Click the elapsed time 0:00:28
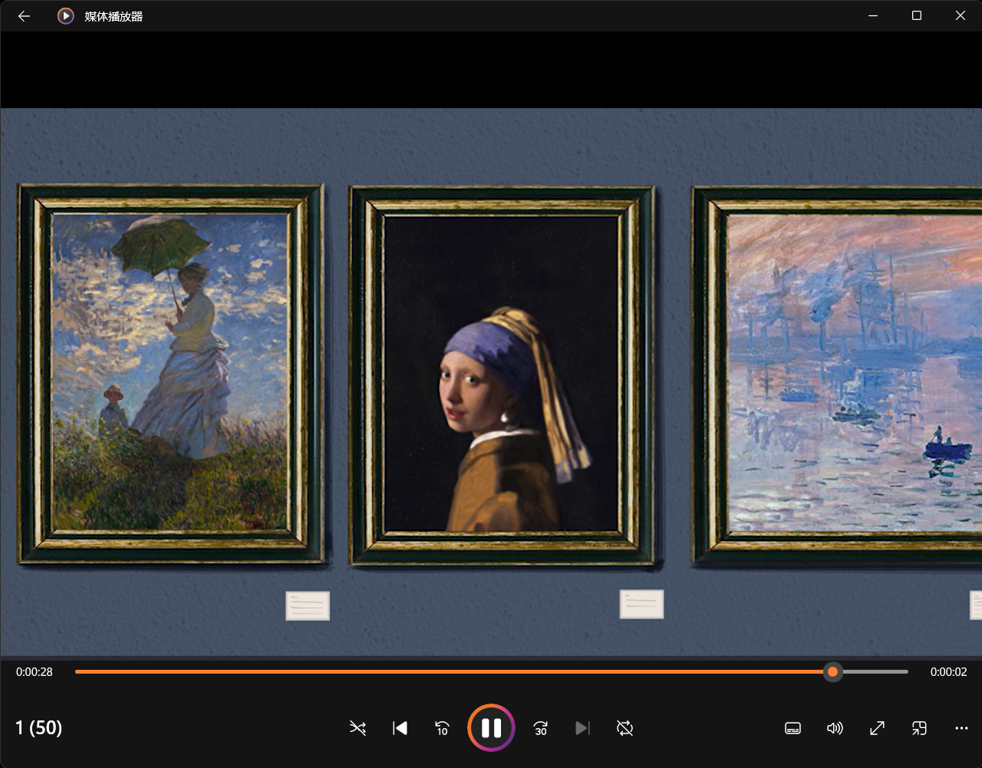Image resolution: width=982 pixels, height=768 pixels. pyautogui.click(x=35, y=672)
